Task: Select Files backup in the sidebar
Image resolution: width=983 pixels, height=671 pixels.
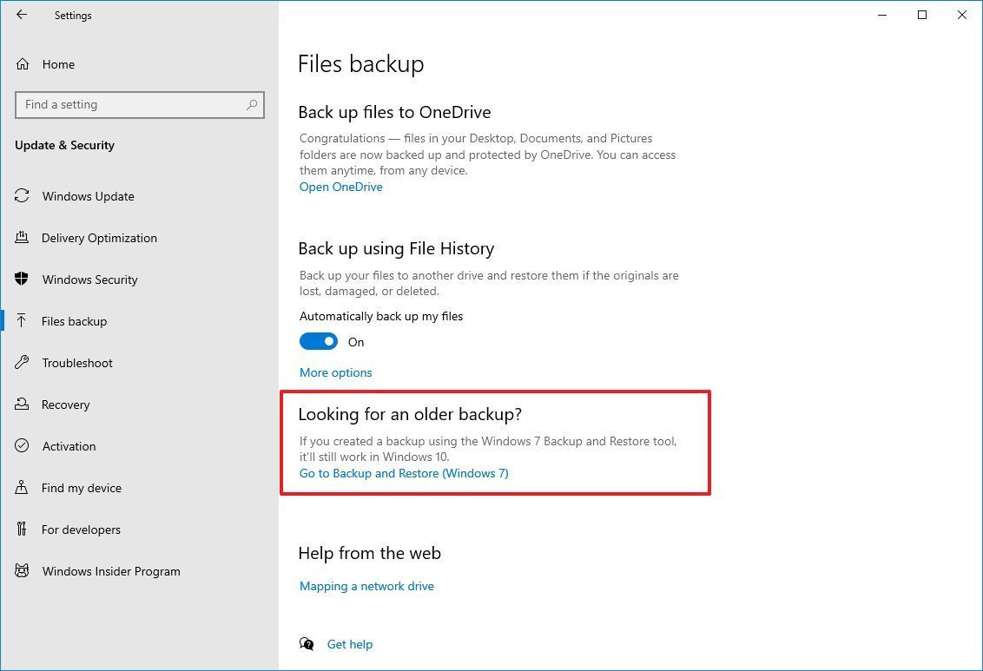Action: tap(74, 321)
